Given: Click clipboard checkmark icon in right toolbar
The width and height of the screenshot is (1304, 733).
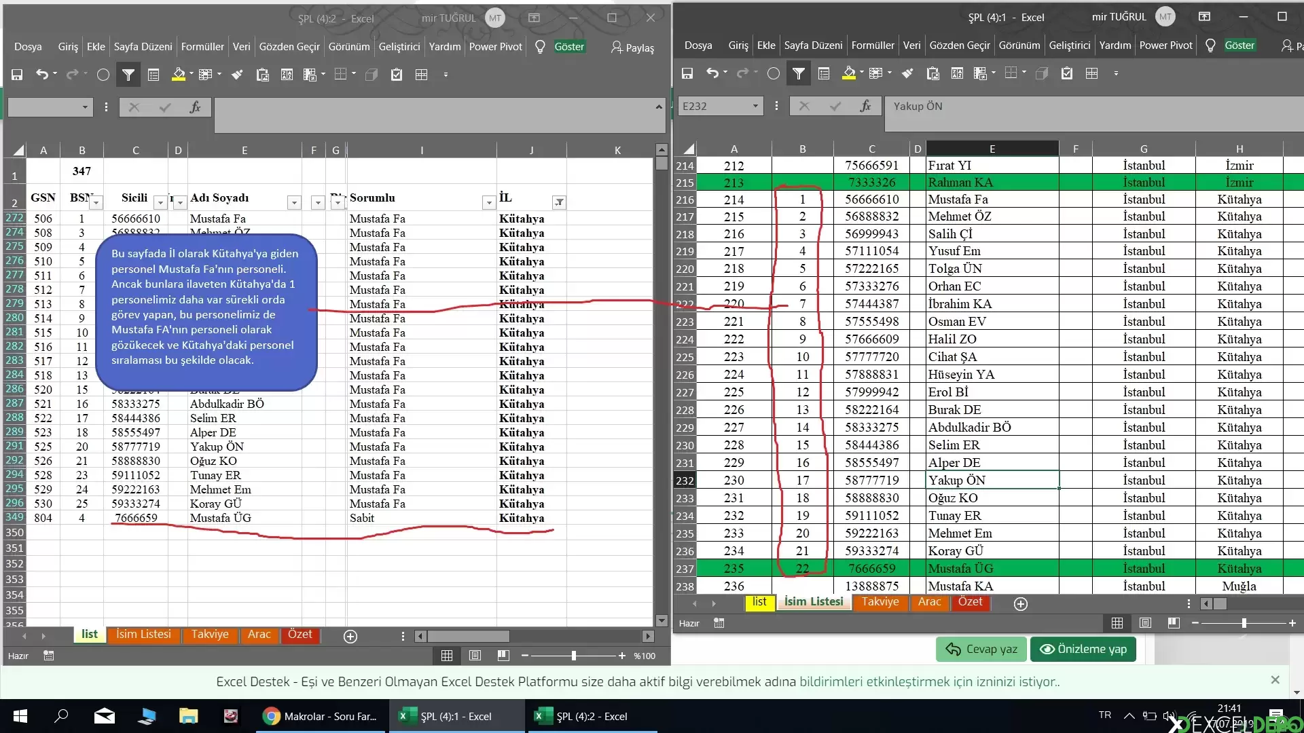Looking at the screenshot, I should [1067, 73].
